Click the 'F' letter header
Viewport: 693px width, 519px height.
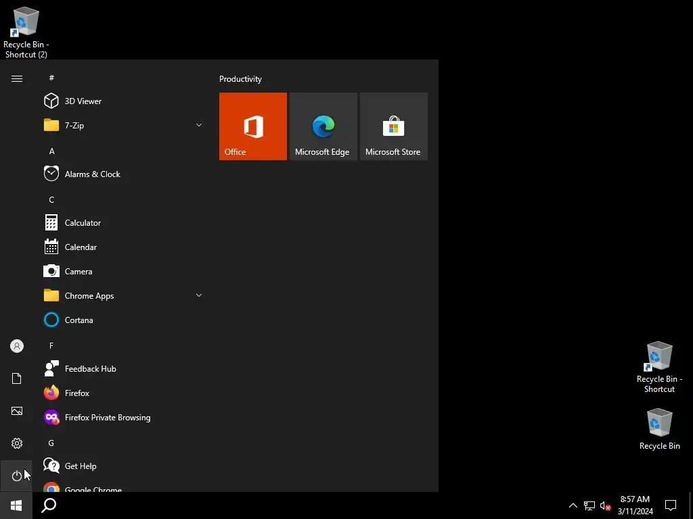pos(51,345)
